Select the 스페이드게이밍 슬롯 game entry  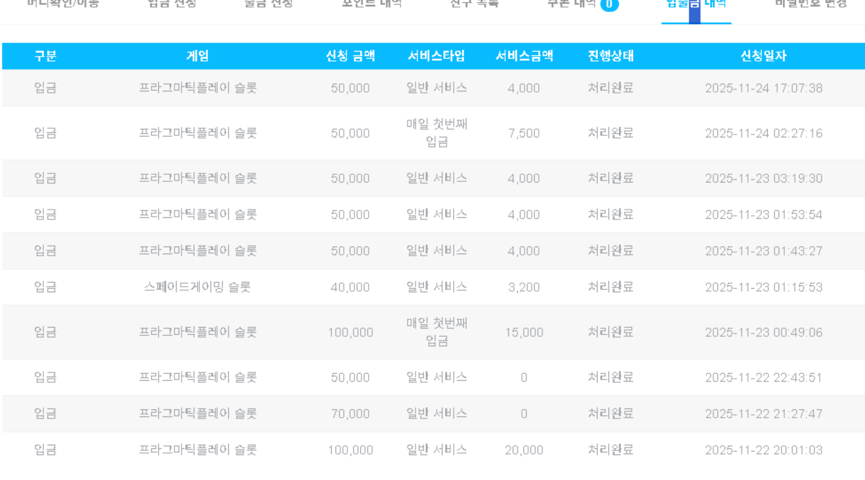[197, 287]
